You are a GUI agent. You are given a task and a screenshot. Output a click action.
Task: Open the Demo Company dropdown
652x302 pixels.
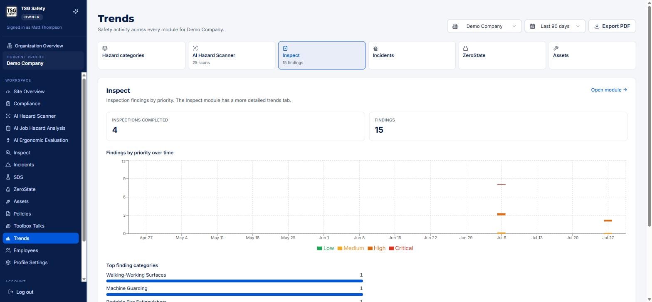484,26
